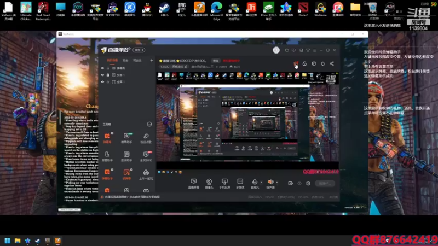
Task: Click the speaker icon
Action: point(270,182)
